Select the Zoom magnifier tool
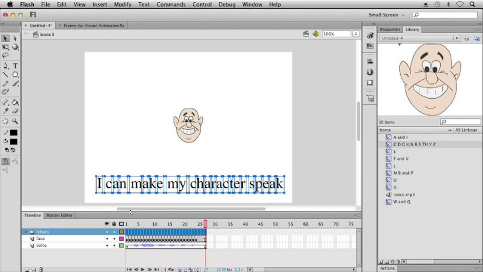Viewport: 483px width, 272px height. click(x=15, y=121)
